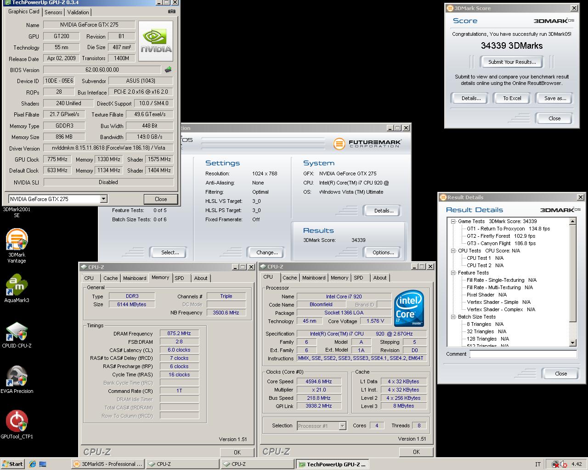Open the graphics card selector dropdown in GPU-Z
This screenshot has width=588, height=470.
(x=103, y=199)
